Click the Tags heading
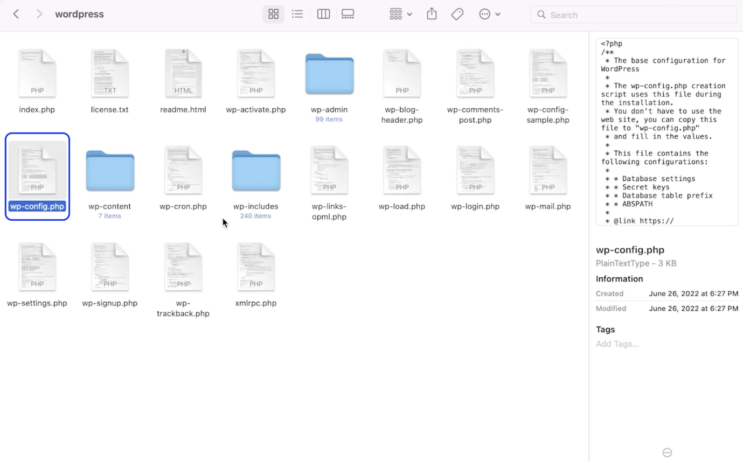This screenshot has height=462, width=743. point(606,330)
